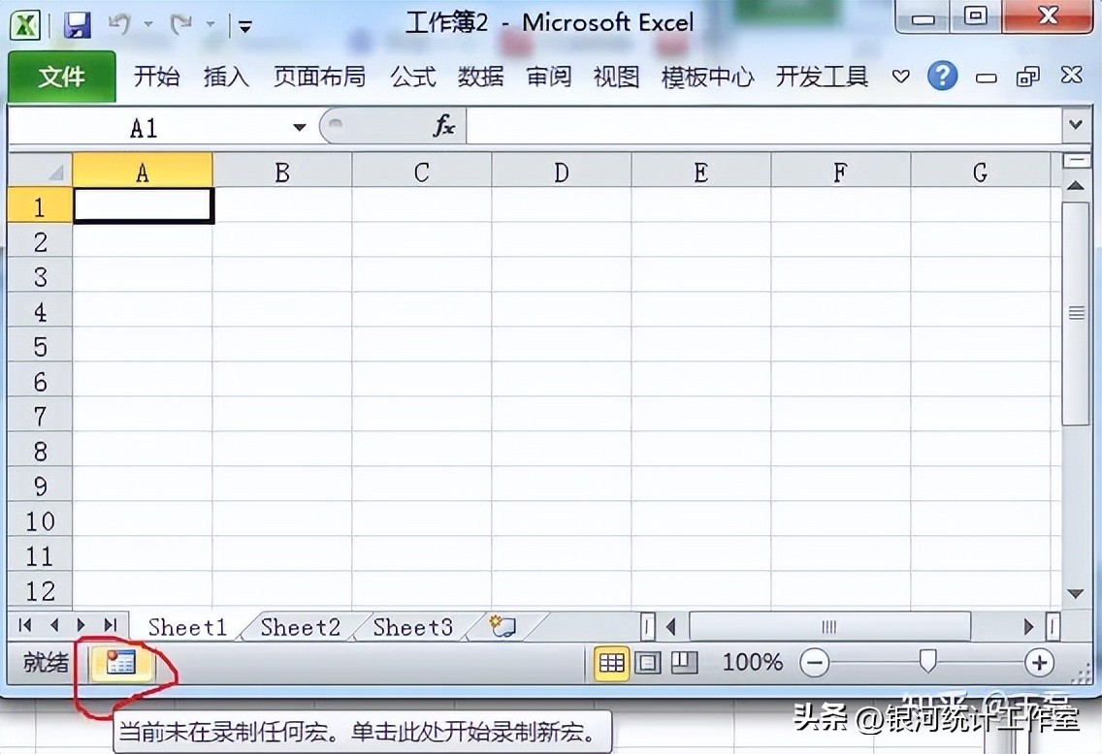The width and height of the screenshot is (1102, 754).
Task: Open the 公式 ribbon tab
Action: tap(413, 77)
